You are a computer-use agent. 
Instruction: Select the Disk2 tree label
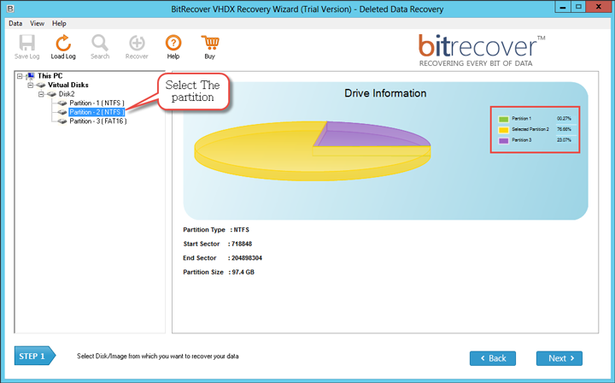coord(67,94)
